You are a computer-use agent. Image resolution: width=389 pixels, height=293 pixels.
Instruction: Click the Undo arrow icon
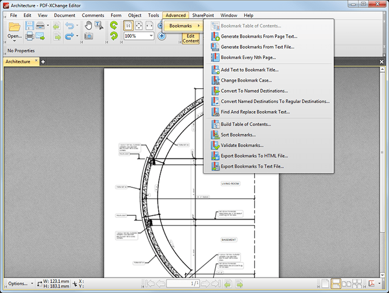(x=70, y=25)
